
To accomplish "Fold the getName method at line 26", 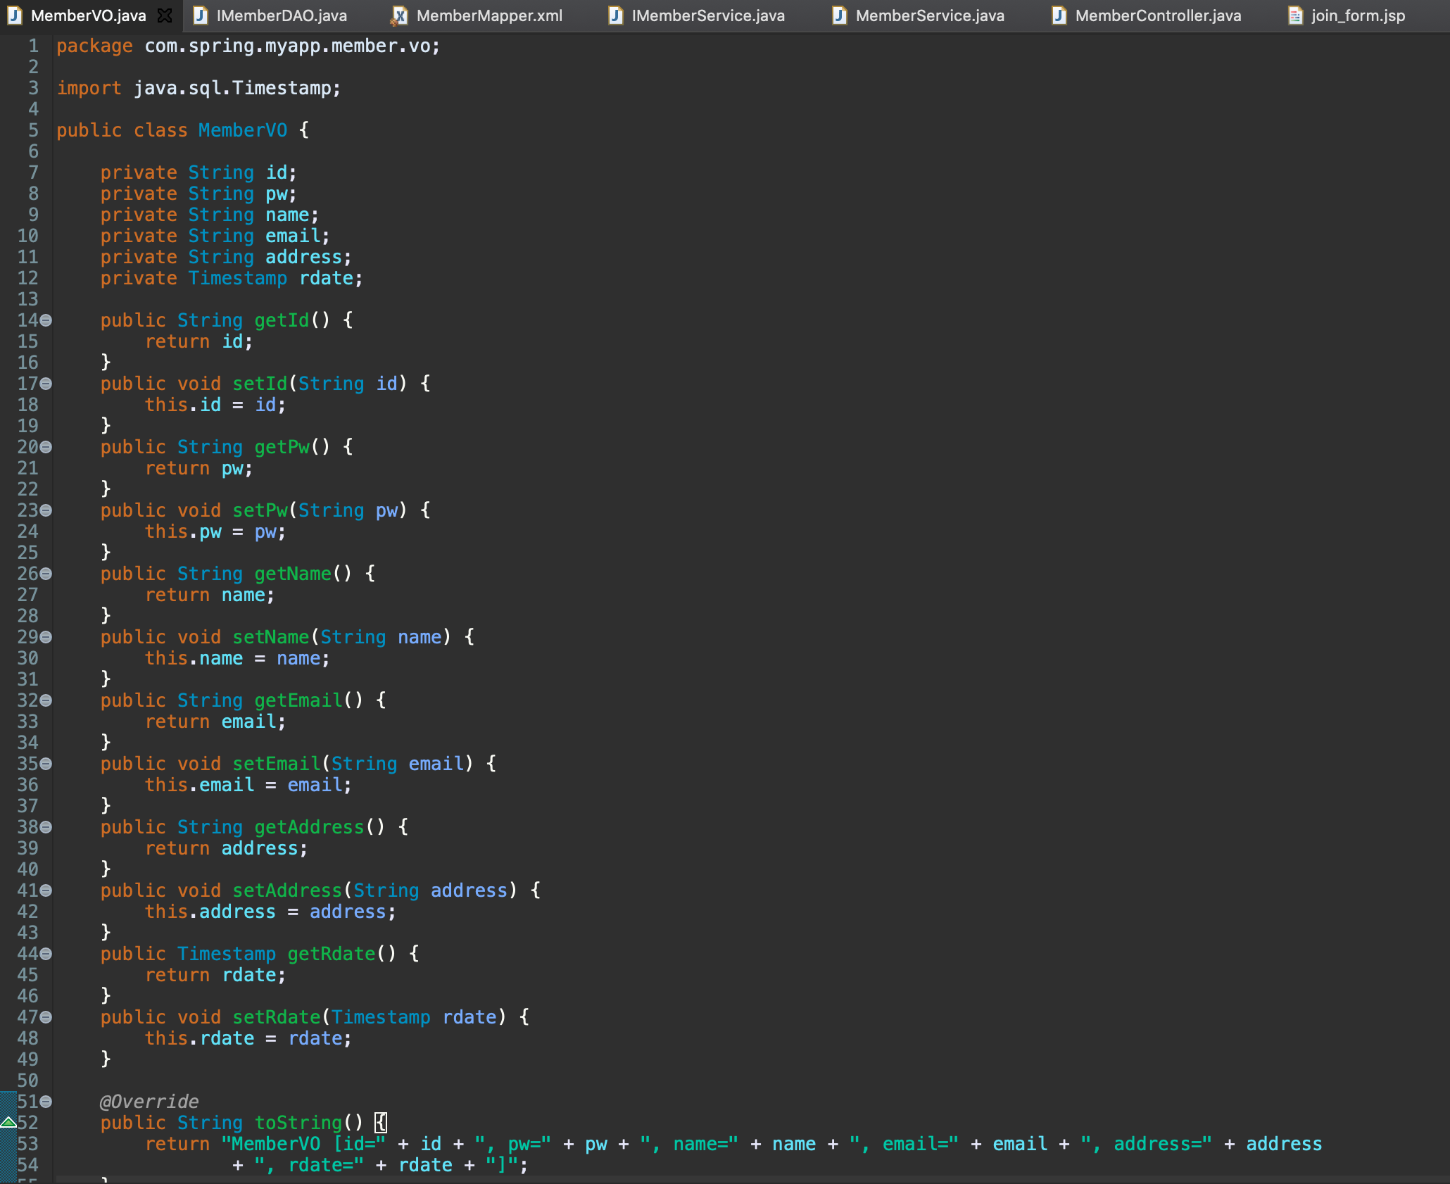I will pyautogui.click(x=46, y=574).
